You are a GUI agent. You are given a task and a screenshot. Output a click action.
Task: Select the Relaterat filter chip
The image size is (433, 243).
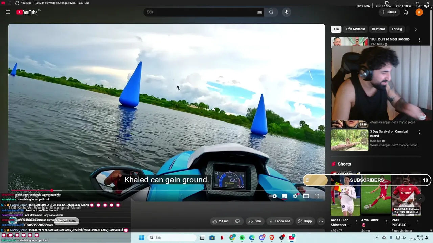click(378, 29)
